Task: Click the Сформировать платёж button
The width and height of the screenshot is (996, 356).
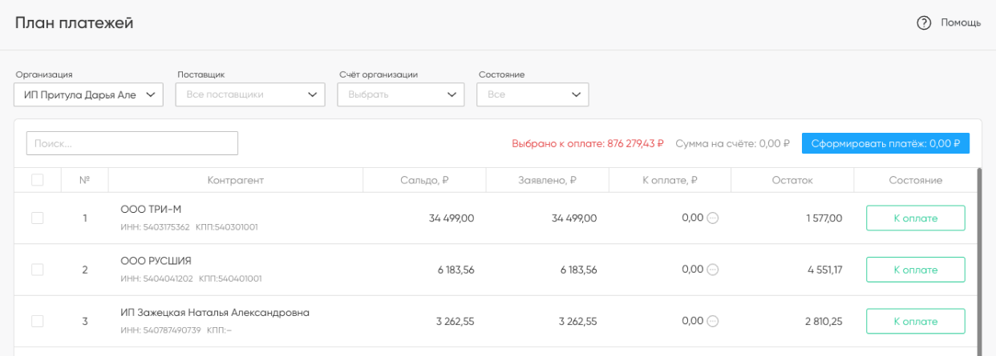Action: click(885, 144)
